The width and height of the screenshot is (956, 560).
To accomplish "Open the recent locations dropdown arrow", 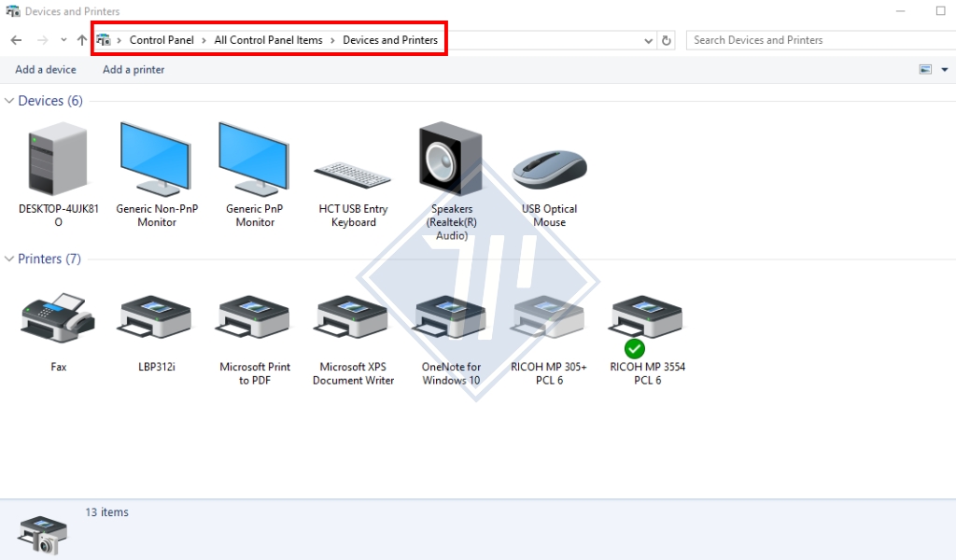I will pos(63,40).
